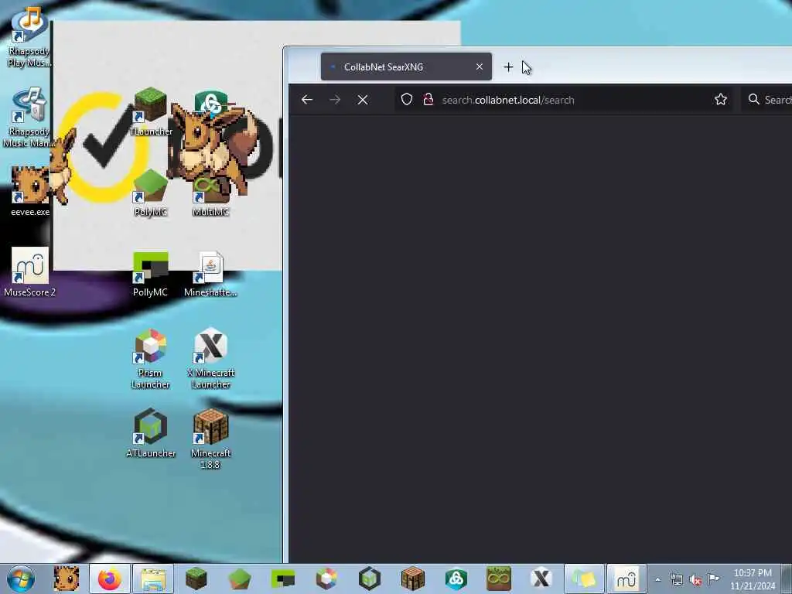792x594 pixels.
Task: Show hidden system tray icons
Action: click(x=657, y=579)
